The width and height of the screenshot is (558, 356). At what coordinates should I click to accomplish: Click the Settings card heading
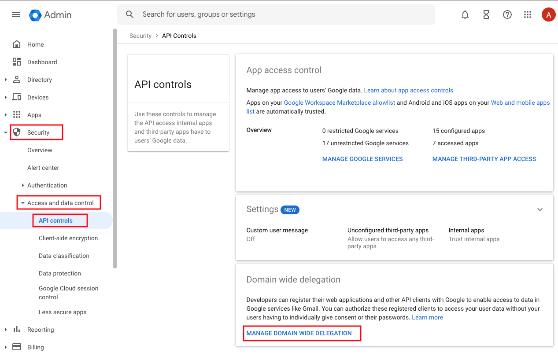pos(262,209)
